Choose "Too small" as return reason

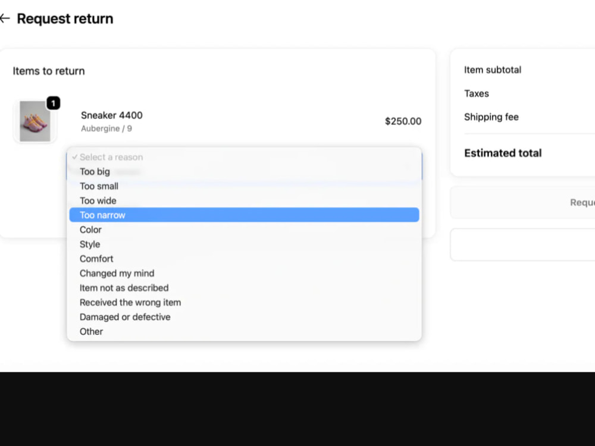244,186
